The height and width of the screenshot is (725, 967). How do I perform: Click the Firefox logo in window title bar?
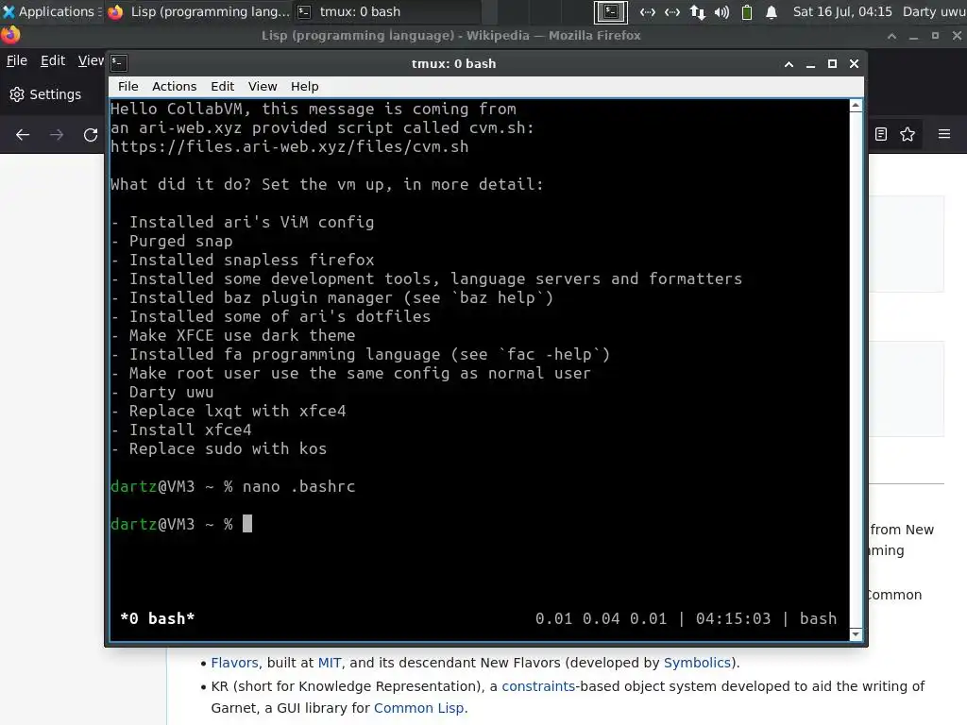coord(10,35)
